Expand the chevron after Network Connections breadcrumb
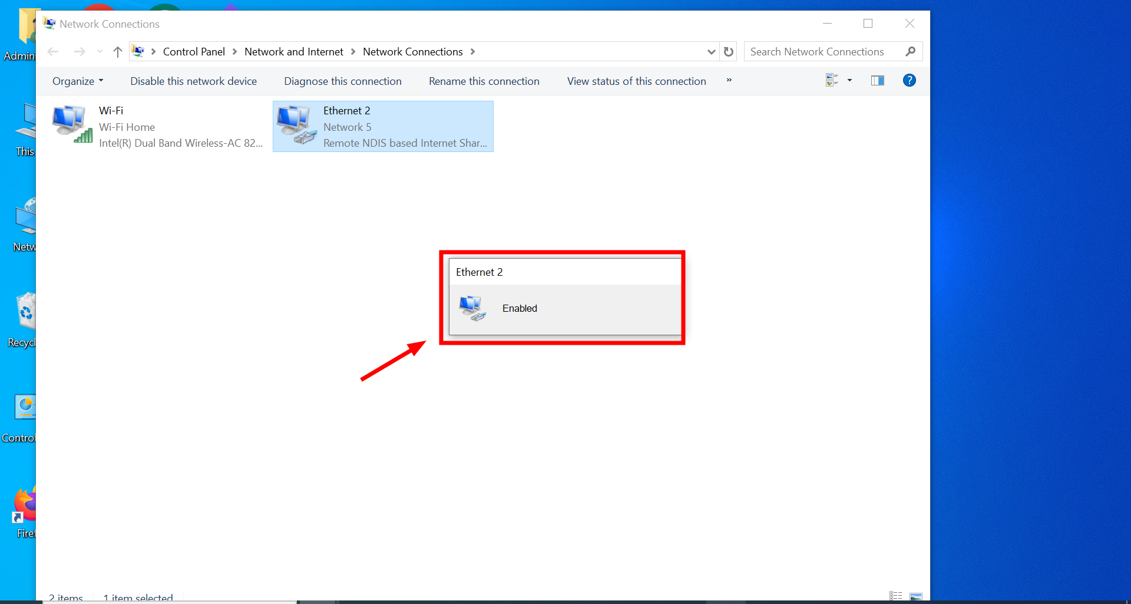The width and height of the screenshot is (1131, 604). tap(472, 52)
